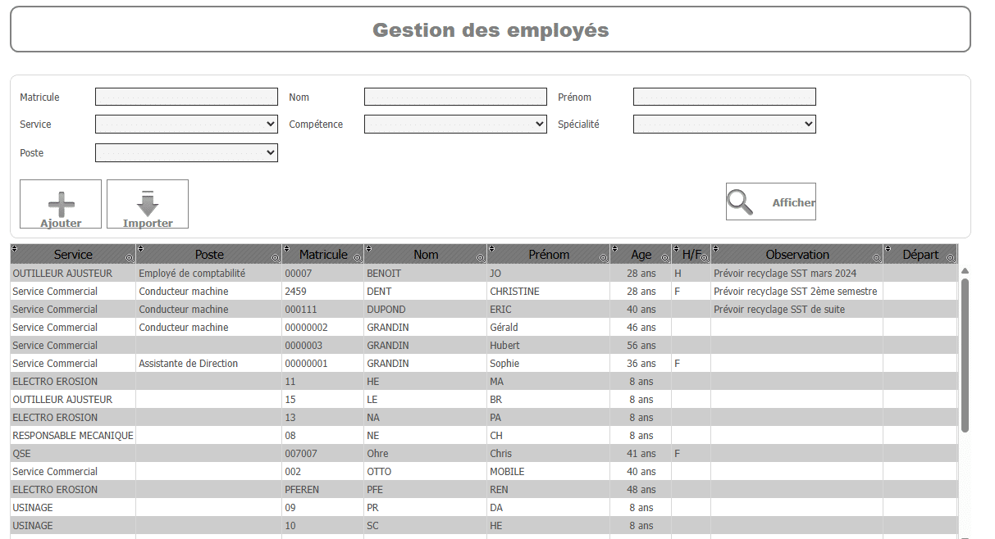The image size is (995, 539).
Task: Click sort arrows icon in H/F column header
Action: coord(676,248)
